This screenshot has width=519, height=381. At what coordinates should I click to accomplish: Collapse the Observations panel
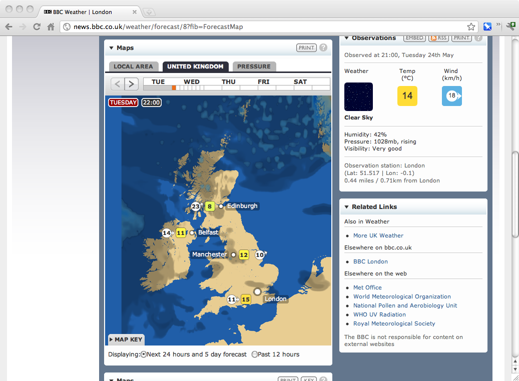[346, 38]
